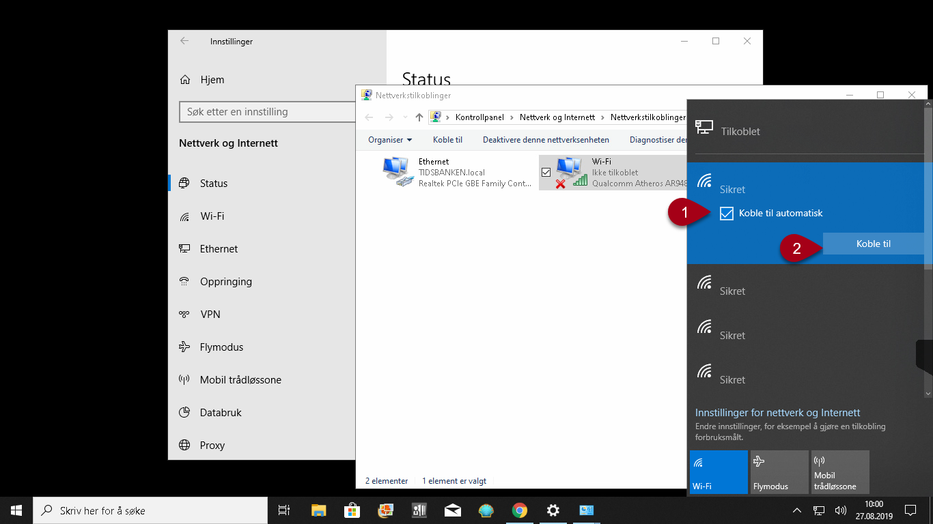The height and width of the screenshot is (524, 933).
Task: Click the Network Connections taskbar icon
Action: click(587, 510)
